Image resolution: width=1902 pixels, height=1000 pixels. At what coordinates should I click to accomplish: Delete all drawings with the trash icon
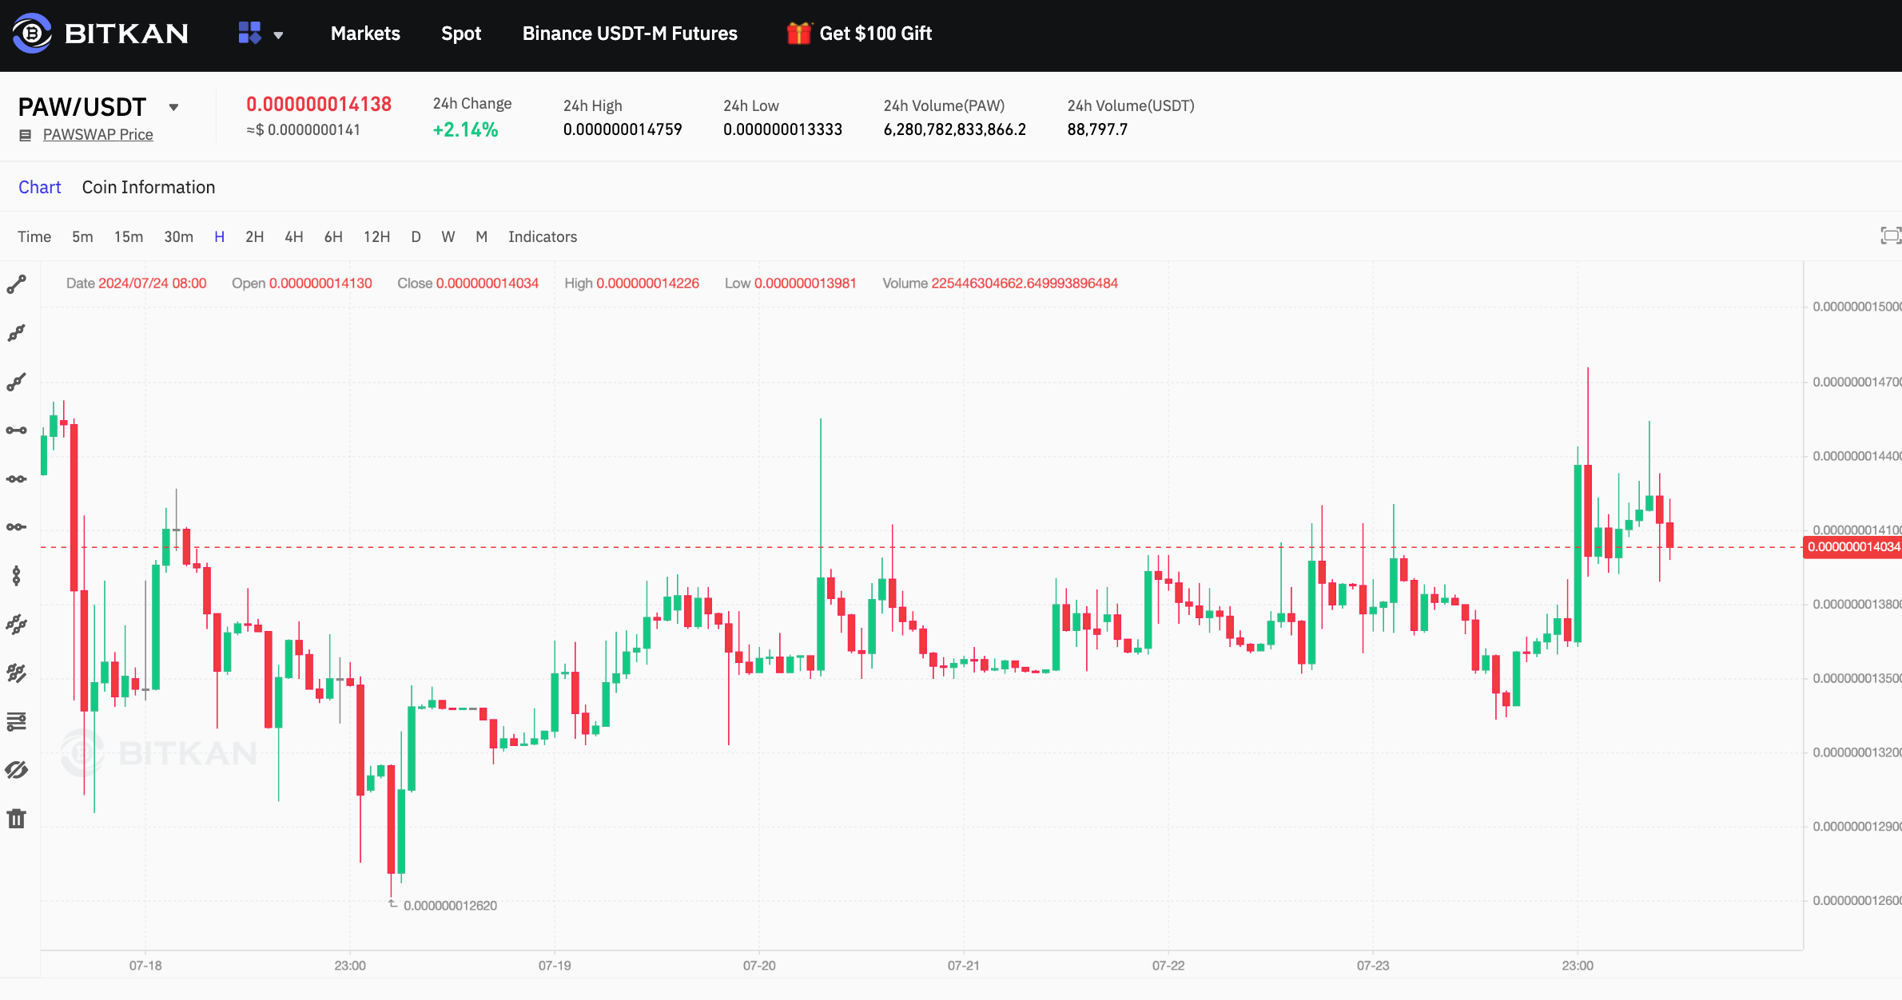point(16,818)
